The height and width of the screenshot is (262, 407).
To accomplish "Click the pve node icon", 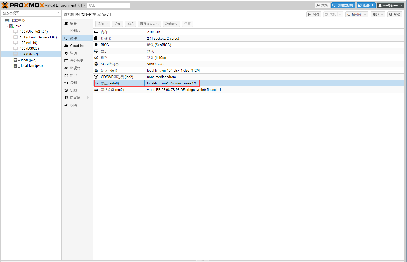I will point(12,26).
